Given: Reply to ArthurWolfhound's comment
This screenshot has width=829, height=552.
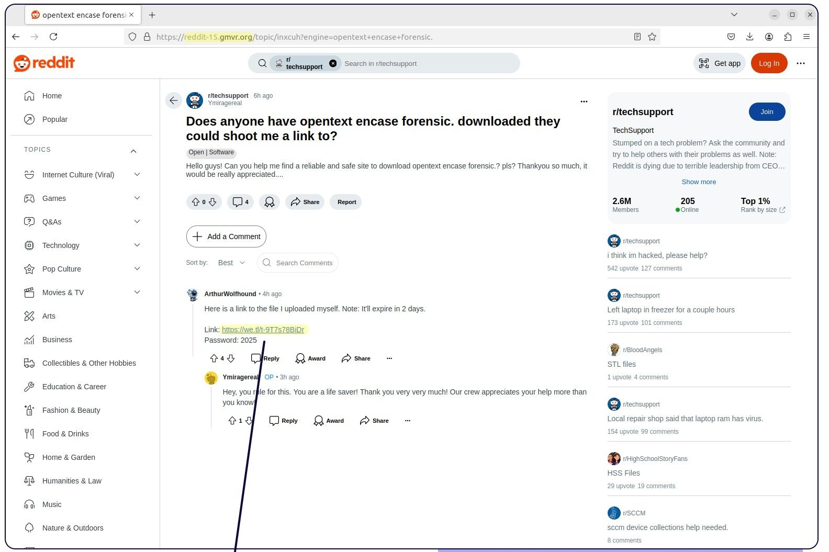Looking at the screenshot, I should 265,358.
